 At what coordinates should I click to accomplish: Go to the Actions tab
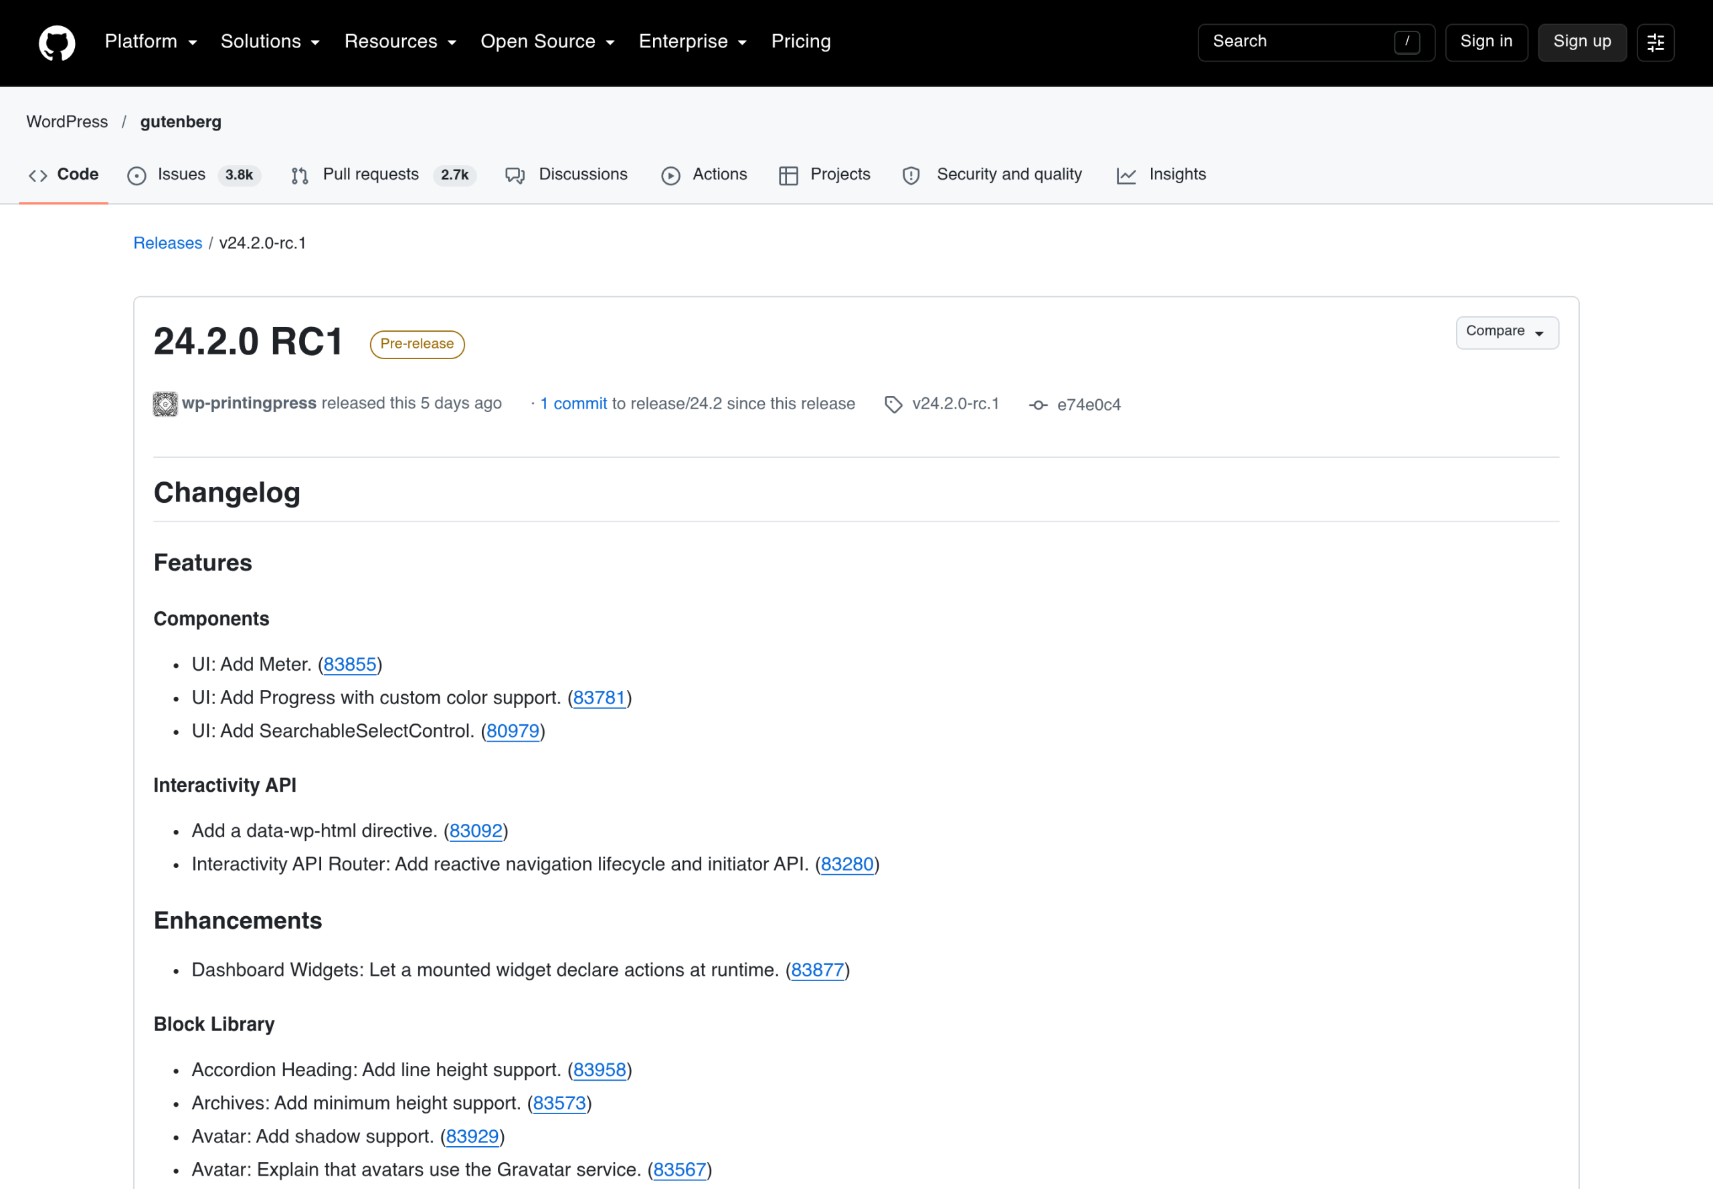(705, 175)
